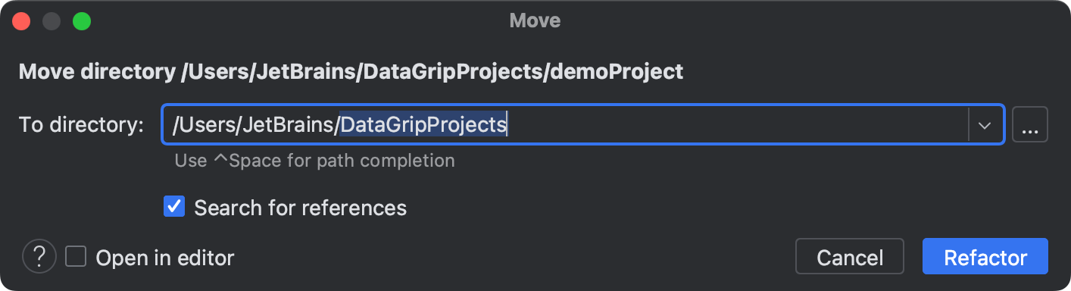Viewport: 1071px width, 291px height.
Task: Cancel the move dialog
Action: coord(850,257)
